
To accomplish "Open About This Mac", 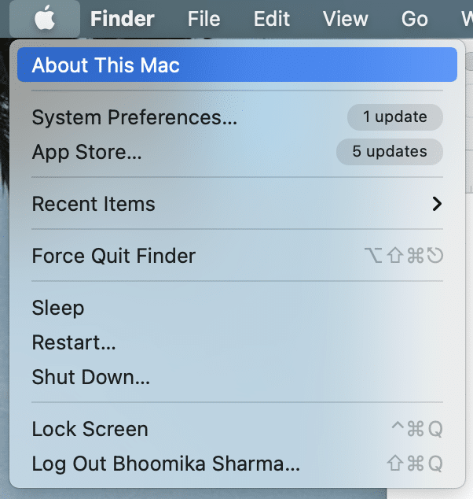I will coord(105,65).
